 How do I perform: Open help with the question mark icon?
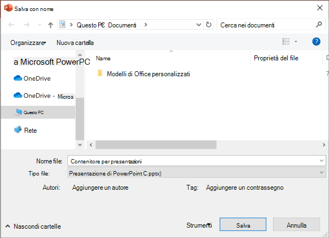(x=316, y=42)
